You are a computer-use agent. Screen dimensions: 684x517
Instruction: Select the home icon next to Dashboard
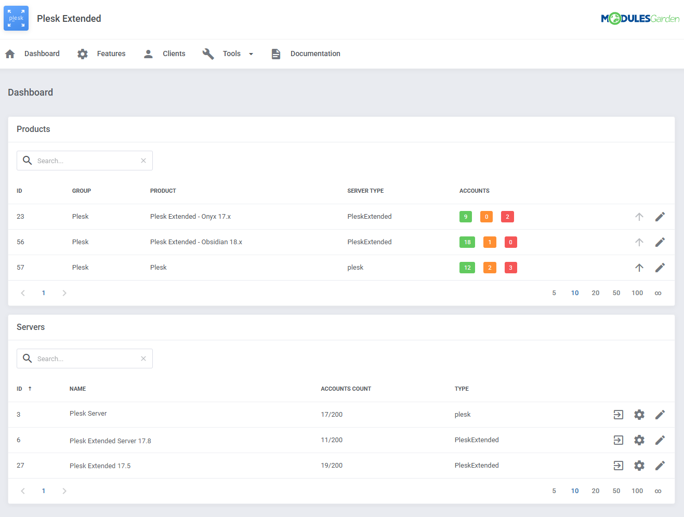pyautogui.click(x=9, y=53)
